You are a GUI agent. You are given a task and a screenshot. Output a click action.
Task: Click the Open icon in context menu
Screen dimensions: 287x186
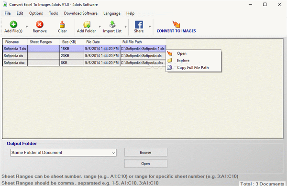(x=170, y=53)
